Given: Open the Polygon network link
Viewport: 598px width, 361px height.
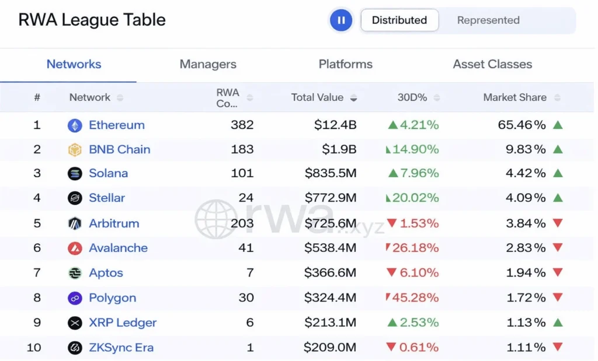Looking at the screenshot, I should point(113,298).
